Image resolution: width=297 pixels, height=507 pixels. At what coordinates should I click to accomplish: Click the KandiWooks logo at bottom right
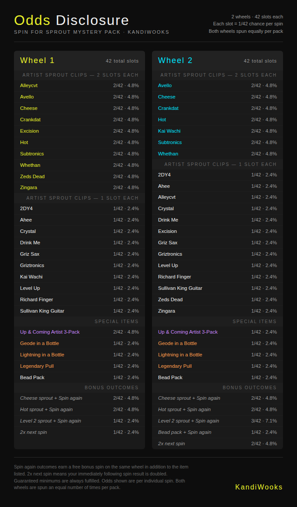point(259,487)
